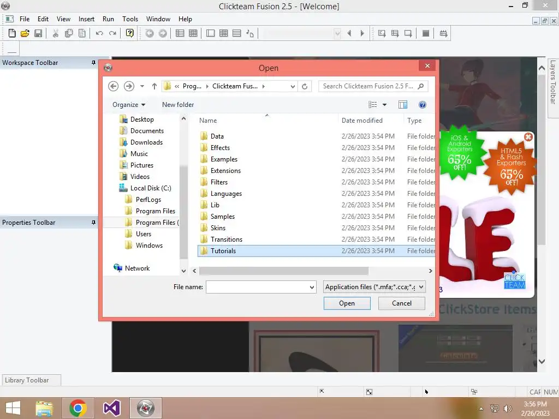
Task: Open the File menu
Action: pos(25,19)
